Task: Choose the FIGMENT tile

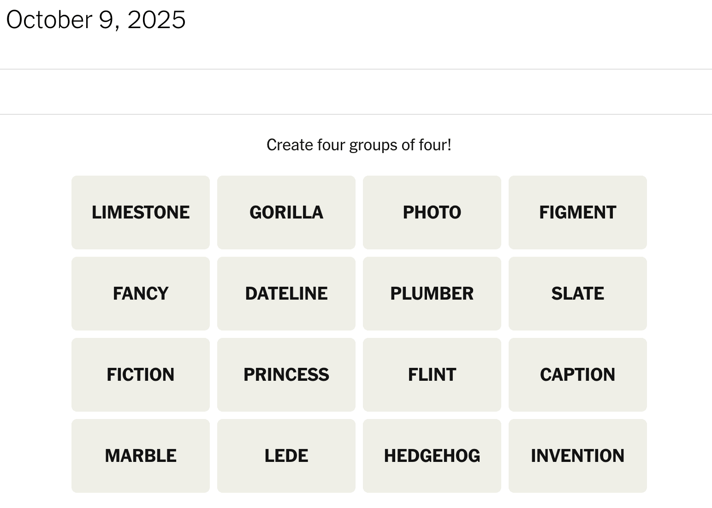Action: click(x=578, y=213)
